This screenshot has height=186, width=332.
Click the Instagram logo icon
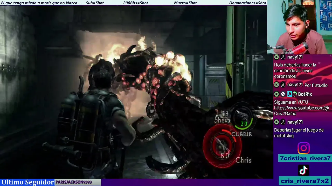point(303,148)
